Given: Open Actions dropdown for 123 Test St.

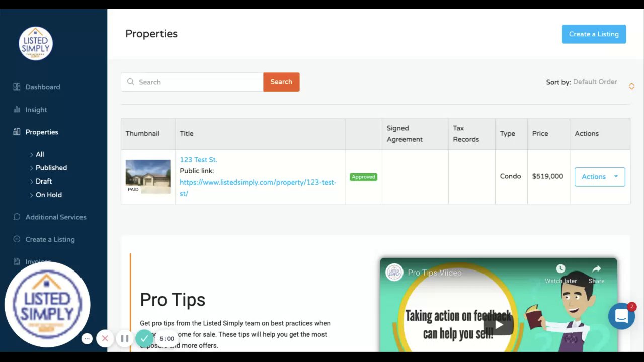Looking at the screenshot, I should [x=600, y=176].
